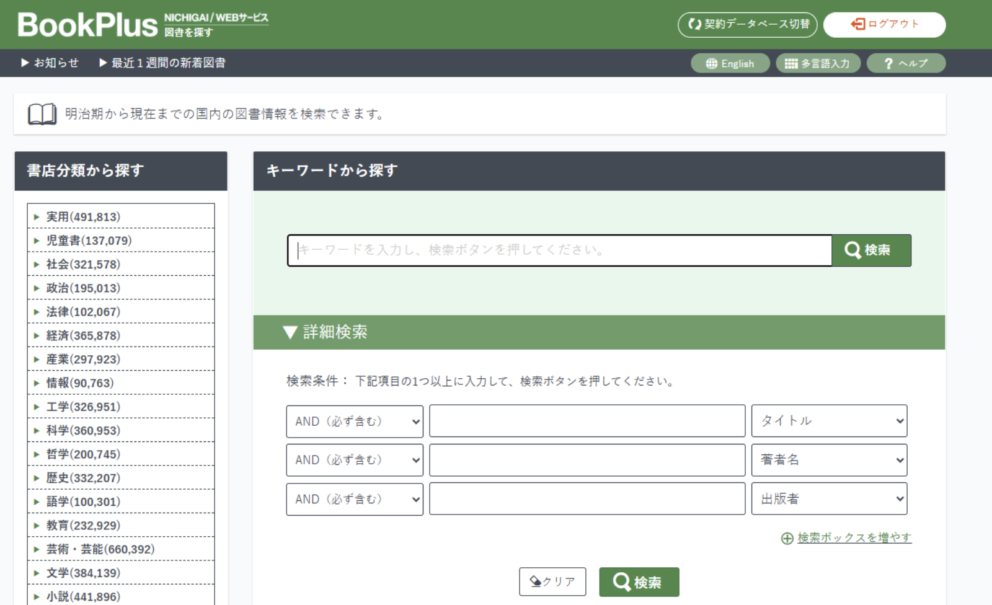The image size is (992, 605).
Task: Open the お知らせ menu item
Action: click(50, 63)
